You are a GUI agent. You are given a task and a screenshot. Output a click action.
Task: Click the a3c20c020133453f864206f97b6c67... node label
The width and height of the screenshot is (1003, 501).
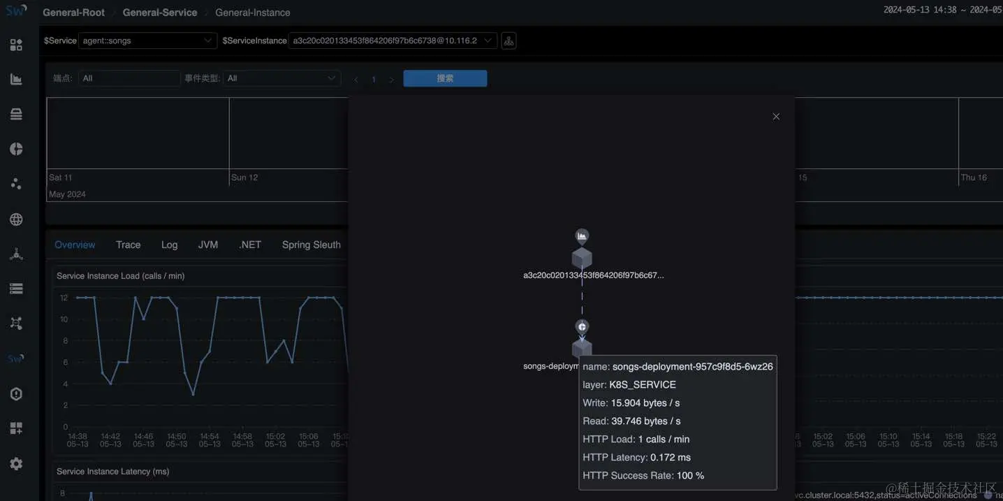pyautogui.click(x=594, y=275)
